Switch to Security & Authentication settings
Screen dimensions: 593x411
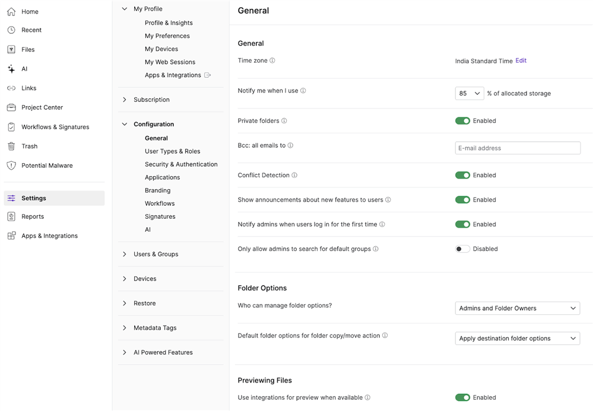click(x=181, y=164)
